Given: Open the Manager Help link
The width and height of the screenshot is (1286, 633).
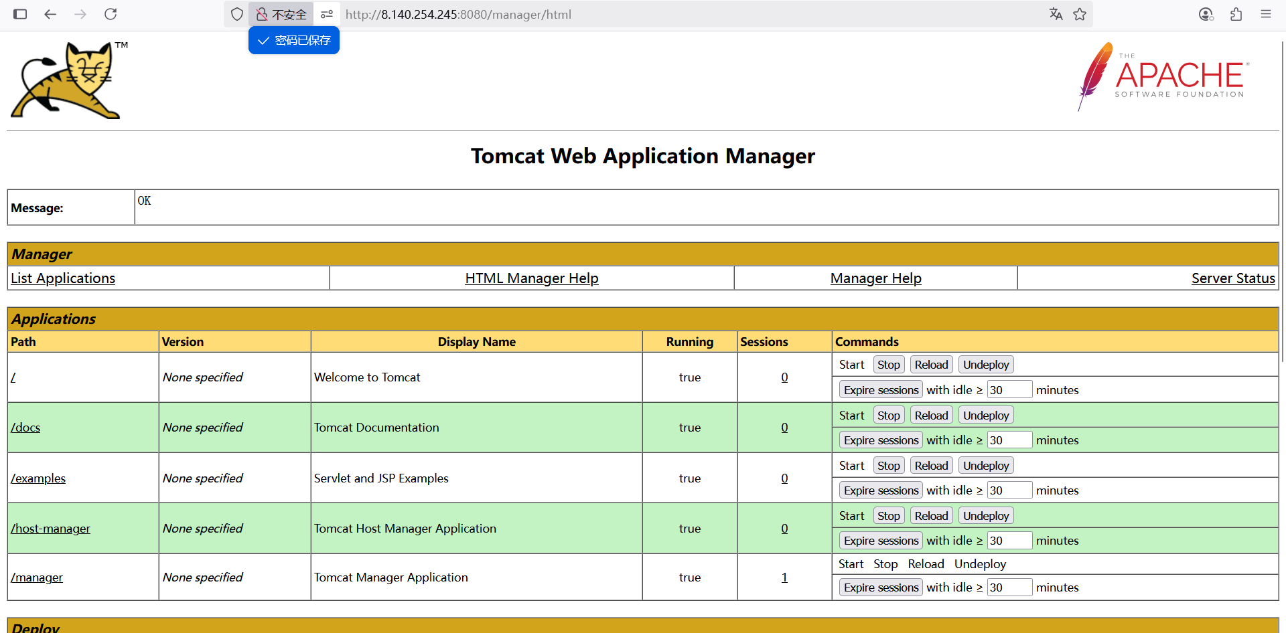Looking at the screenshot, I should click(876, 278).
